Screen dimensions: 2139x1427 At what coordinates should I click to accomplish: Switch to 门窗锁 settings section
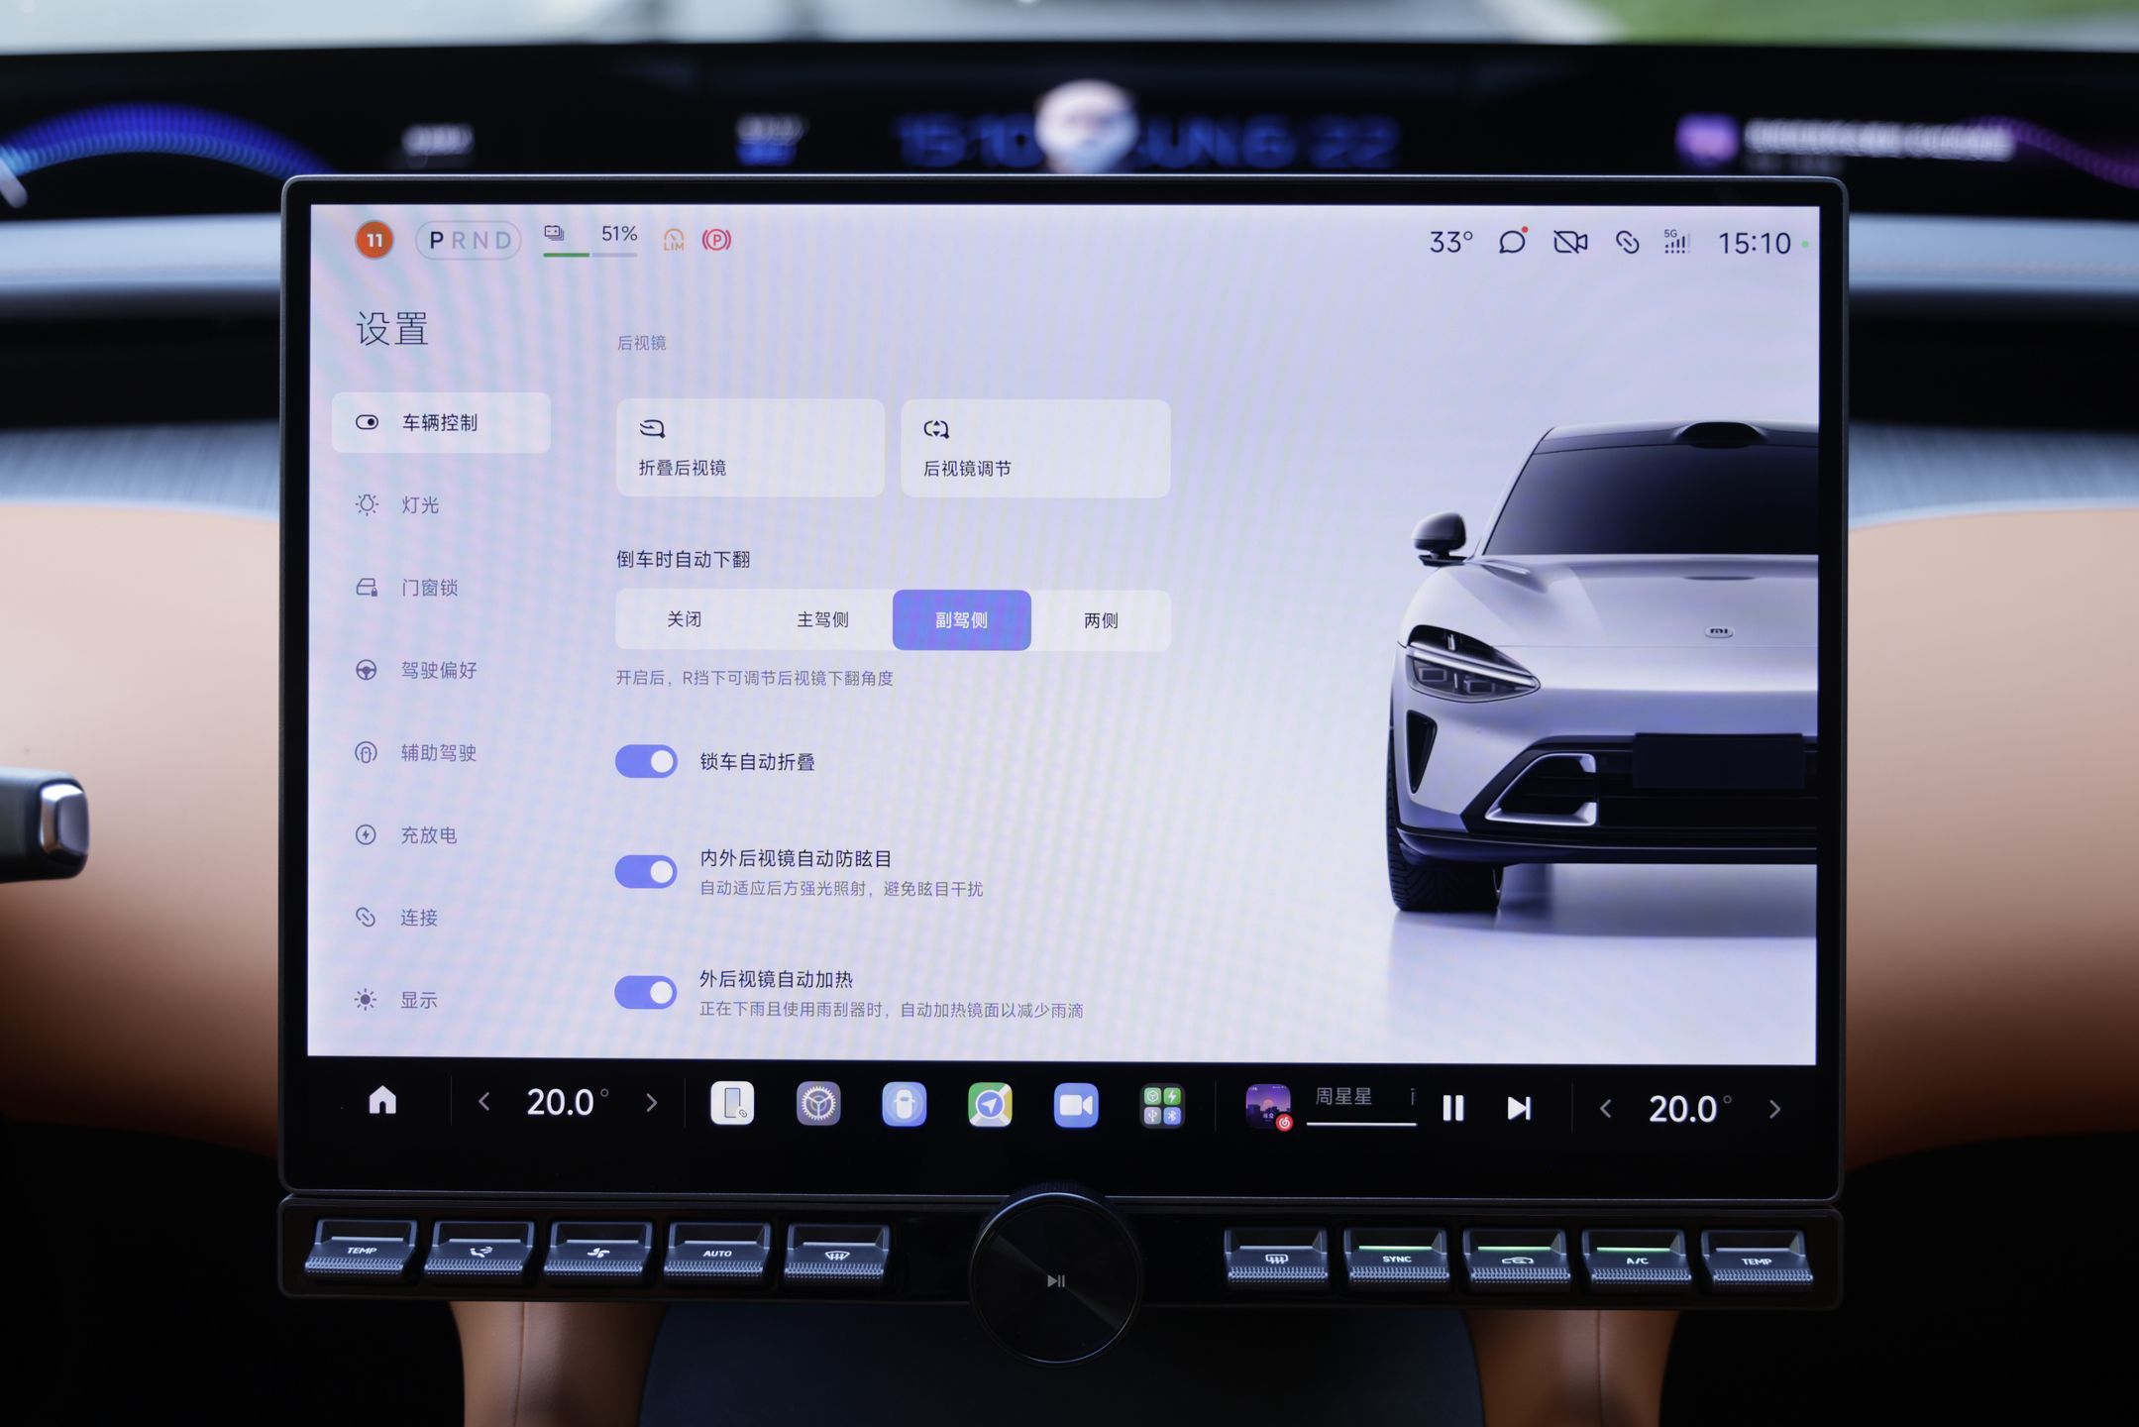click(429, 588)
